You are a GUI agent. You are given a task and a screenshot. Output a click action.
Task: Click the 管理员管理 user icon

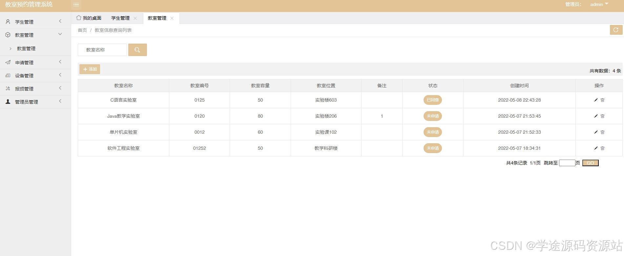[x=8, y=102]
